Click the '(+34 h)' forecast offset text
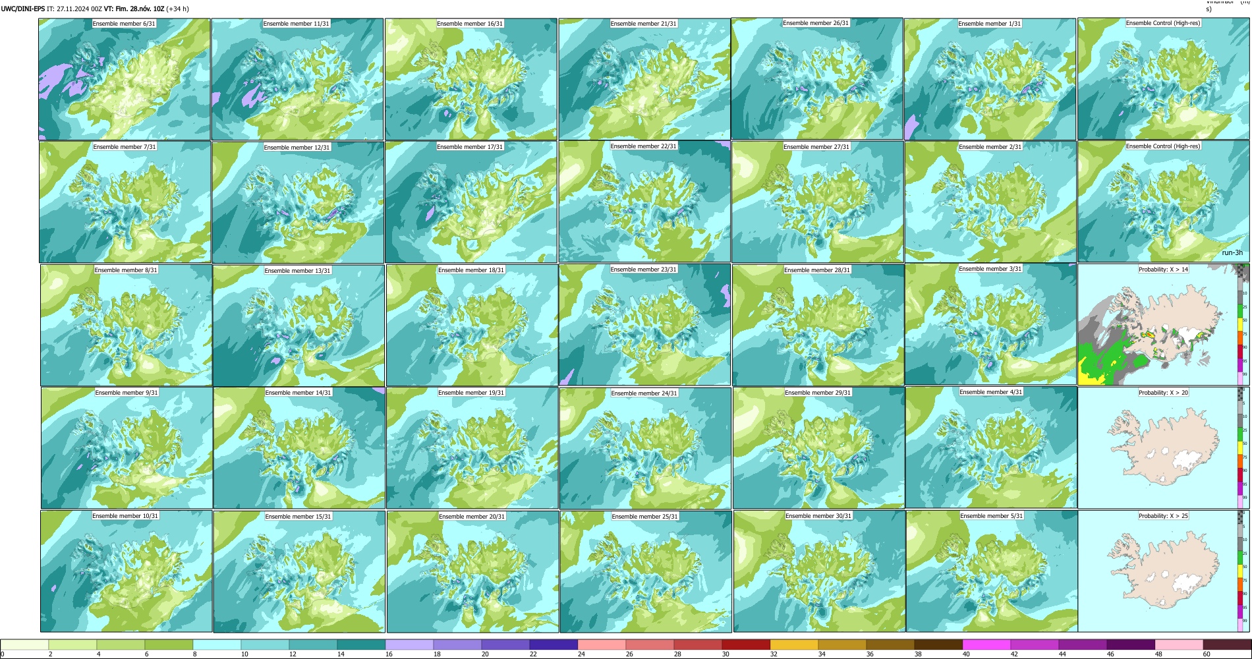Screen dimensions: 1252x659 coord(177,9)
